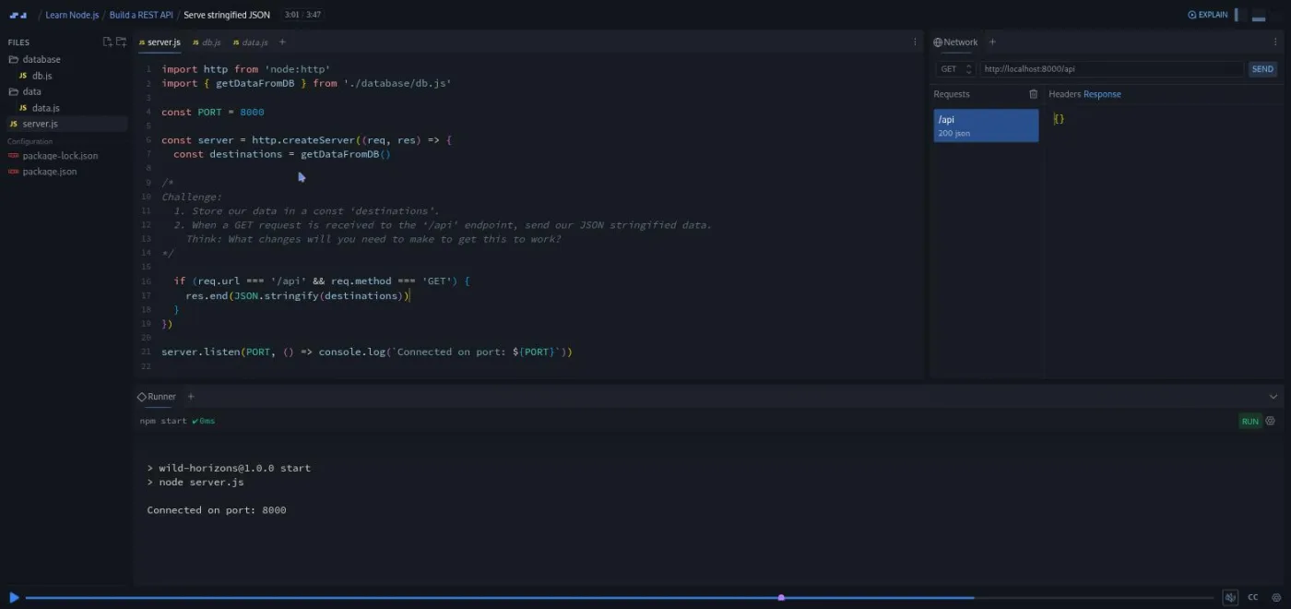1291x609 pixels.
Task: Collapse the database folder
Action: point(35,60)
